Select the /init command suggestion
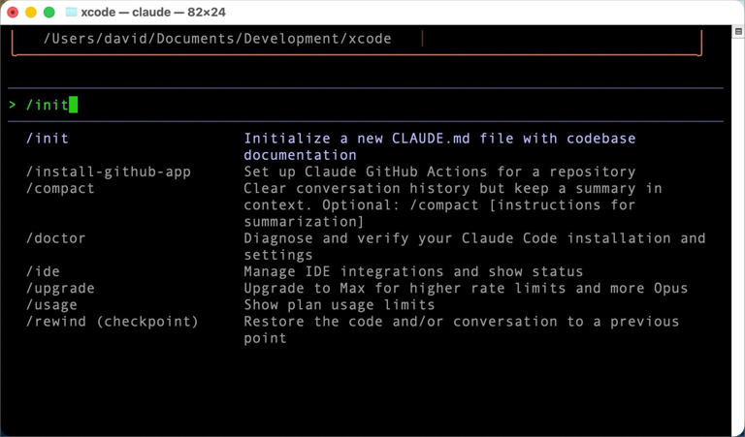This screenshot has height=437, width=745. (x=47, y=139)
